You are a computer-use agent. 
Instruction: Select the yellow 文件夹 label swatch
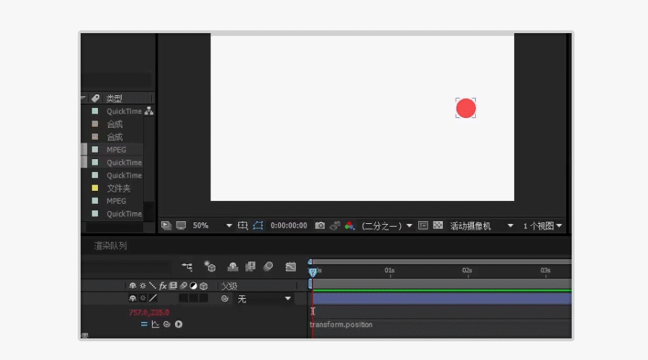(x=94, y=188)
